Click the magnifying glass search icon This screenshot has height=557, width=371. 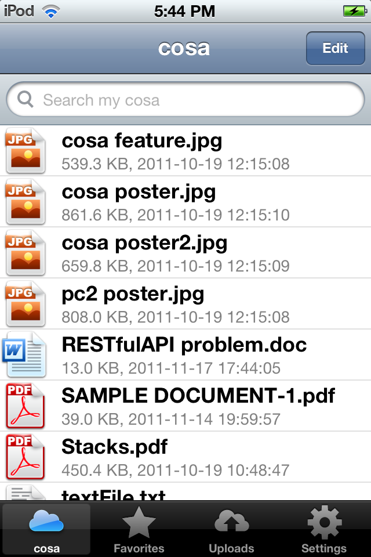point(26,100)
